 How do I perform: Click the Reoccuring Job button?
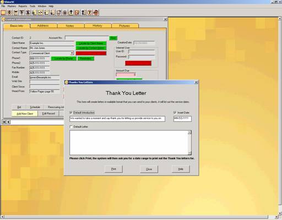(x=54, y=107)
